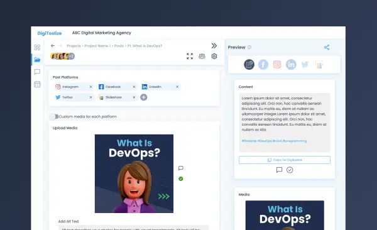Open comment icon under preview content
The image size is (377, 230).
(279, 170)
